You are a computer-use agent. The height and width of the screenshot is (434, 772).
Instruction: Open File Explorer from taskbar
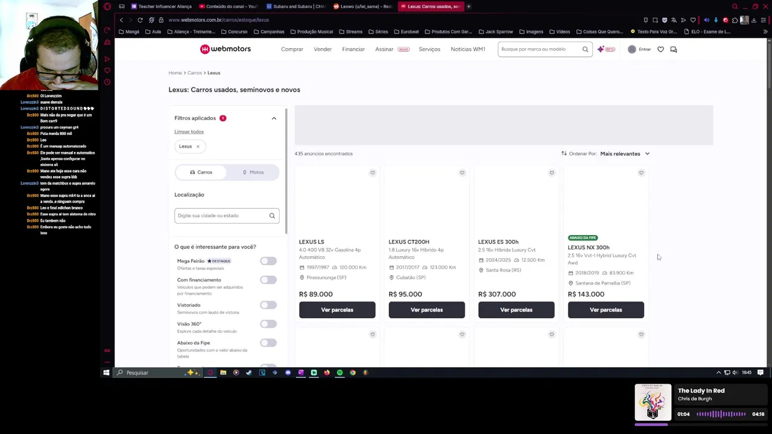click(223, 373)
